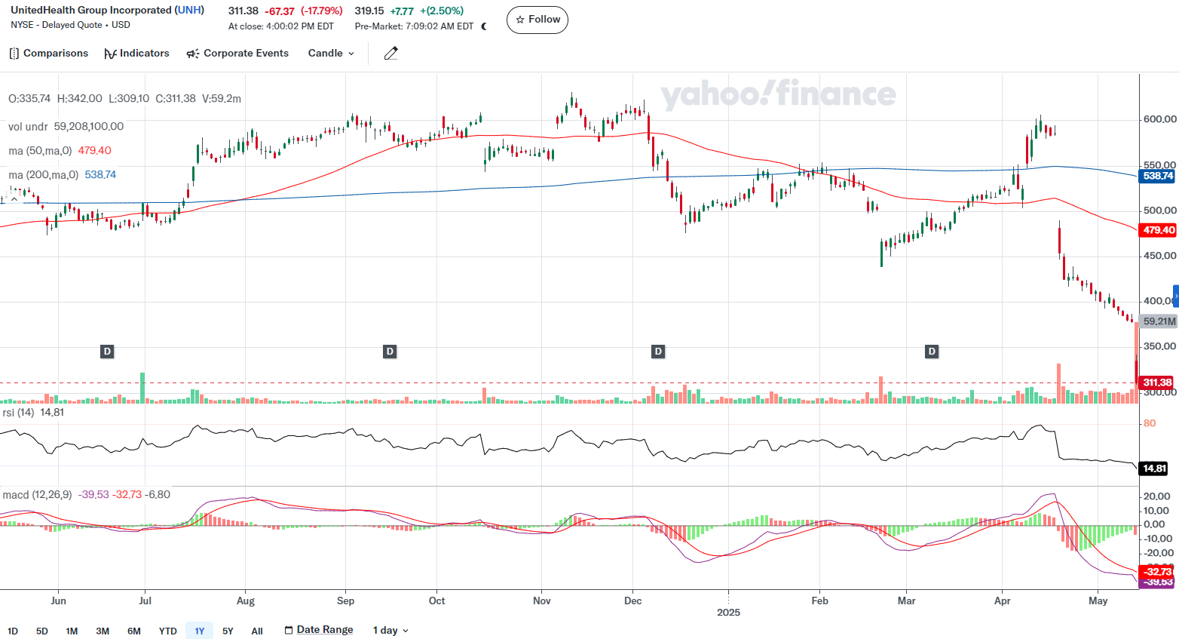This screenshot has height=639, width=1179.
Task: Click the V:59.2m volume readout
Action: pos(222,99)
